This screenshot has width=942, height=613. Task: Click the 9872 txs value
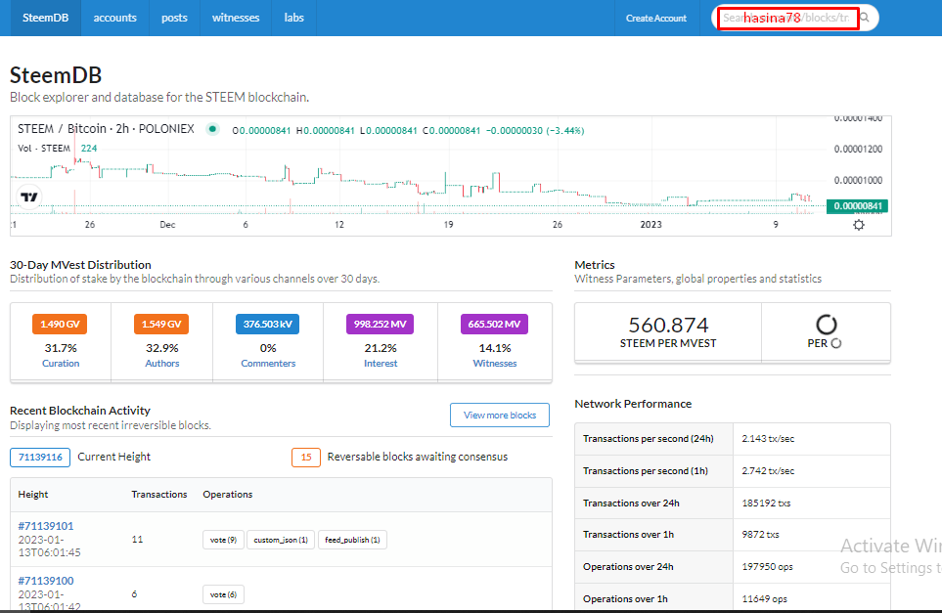pyautogui.click(x=760, y=535)
